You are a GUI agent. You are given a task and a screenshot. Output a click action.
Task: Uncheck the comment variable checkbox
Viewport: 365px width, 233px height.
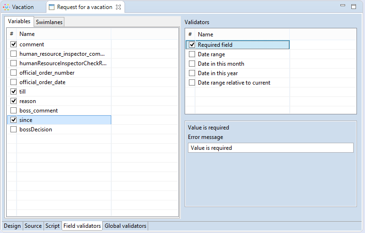(x=13, y=44)
